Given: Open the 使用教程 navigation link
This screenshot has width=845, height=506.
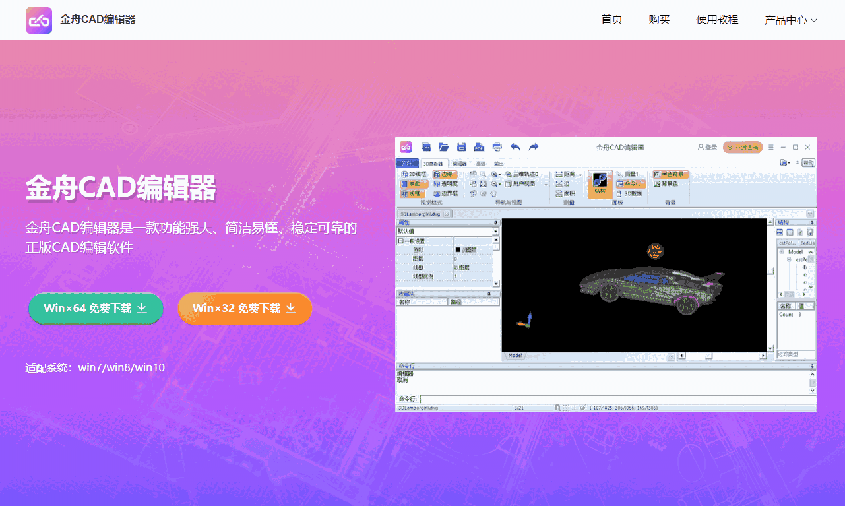Looking at the screenshot, I should coord(716,20).
